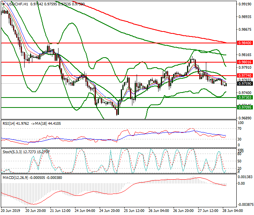Image resolution: width=254 pixels, height=215 pixels.
Task: Click the 0.97910 price scale value
Action: coord(245,68)
